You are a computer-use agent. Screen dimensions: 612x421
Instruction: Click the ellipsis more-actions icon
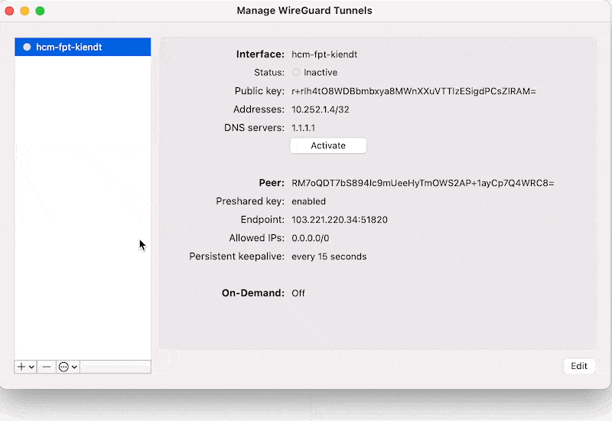pyautogui.click(x=63, y=367)
